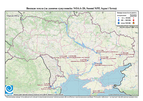This screenshot has height=101, width=143.
Task: Select the orange flame legend icon
Action: point(134,23)
